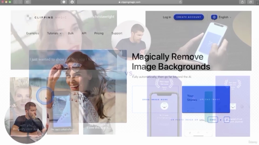Viewport: 259px width, 145px height.
Task: Click the Create Account button
Action: point(189,17)
